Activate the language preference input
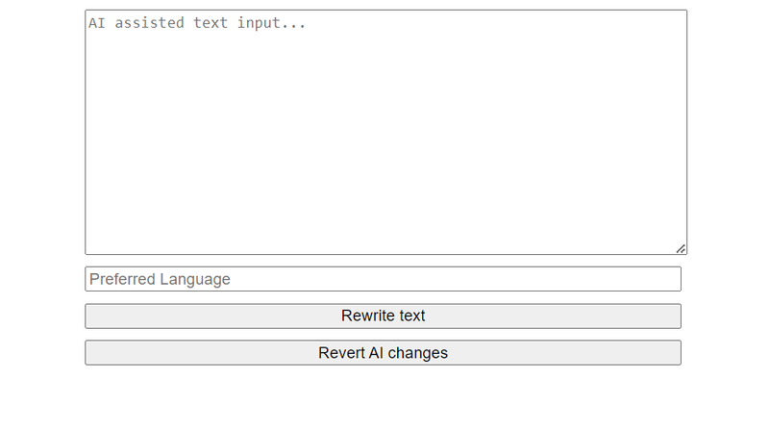The height and width of the screenshot is (431, 769). click(383, 279)
